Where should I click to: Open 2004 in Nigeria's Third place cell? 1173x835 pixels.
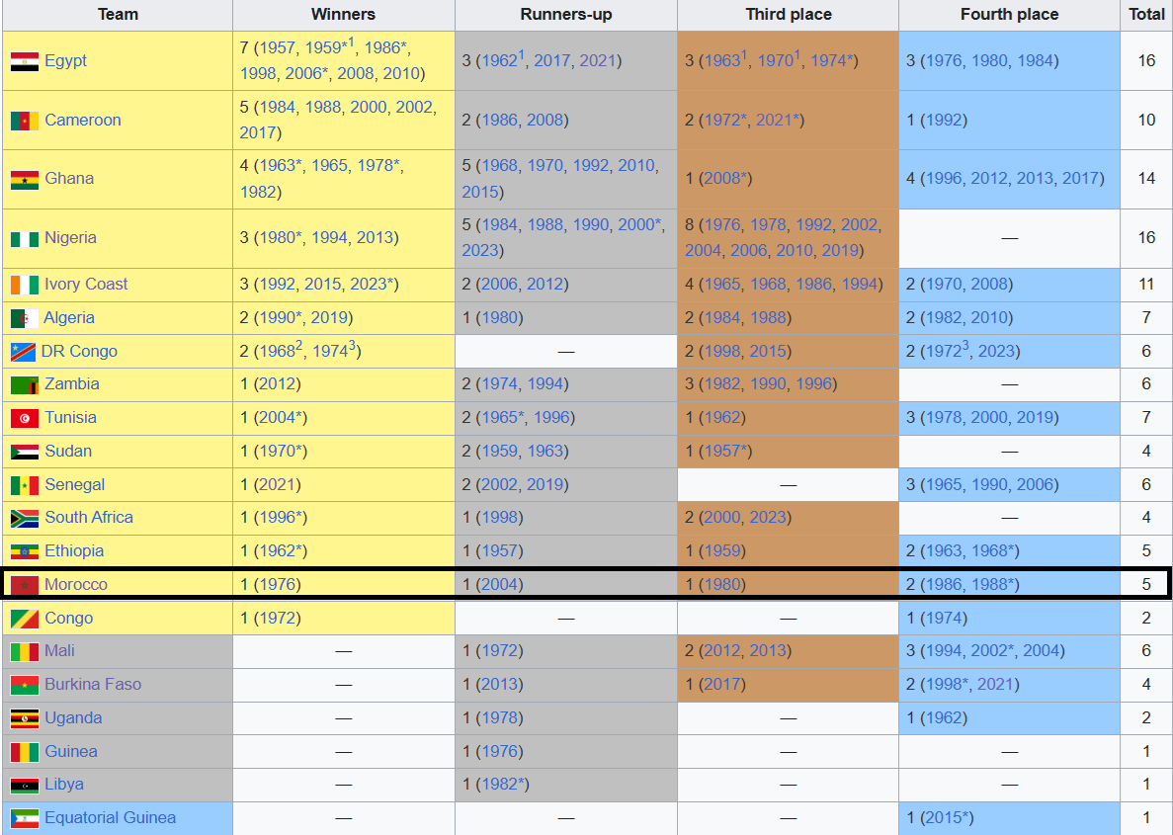pyautogui.click(x=704, y=250)
